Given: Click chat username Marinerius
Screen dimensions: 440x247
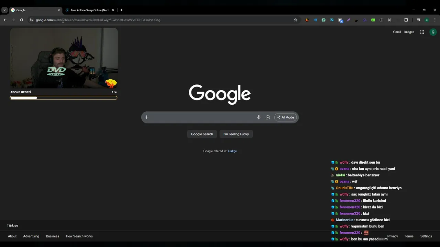Looking at the screenshot, I should click(x=344, y=220).
